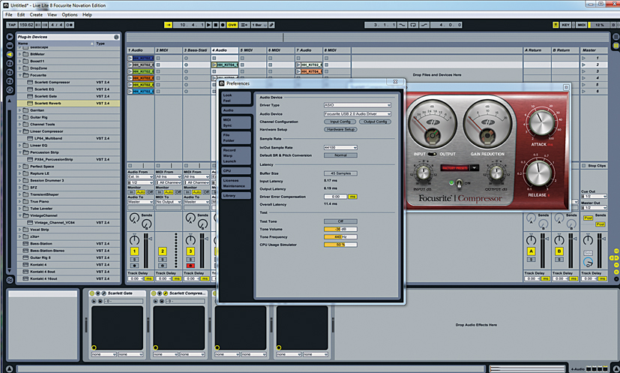
Task: Click the TAP tempo button
Action: coord(12,25)
